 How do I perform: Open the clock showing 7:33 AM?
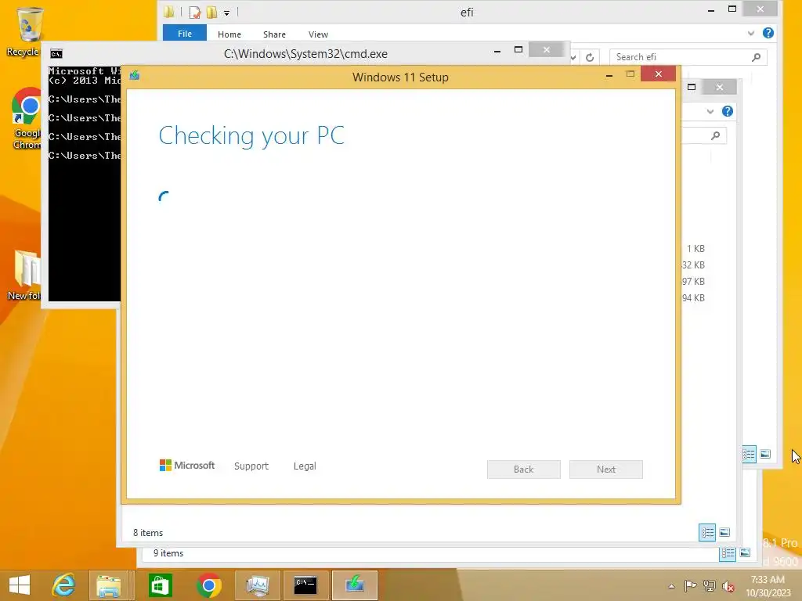768,580
